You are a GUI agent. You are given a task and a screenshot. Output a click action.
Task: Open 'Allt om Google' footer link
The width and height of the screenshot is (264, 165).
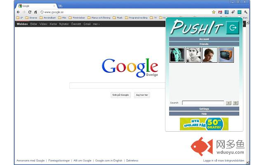click(x=82, y=160)
